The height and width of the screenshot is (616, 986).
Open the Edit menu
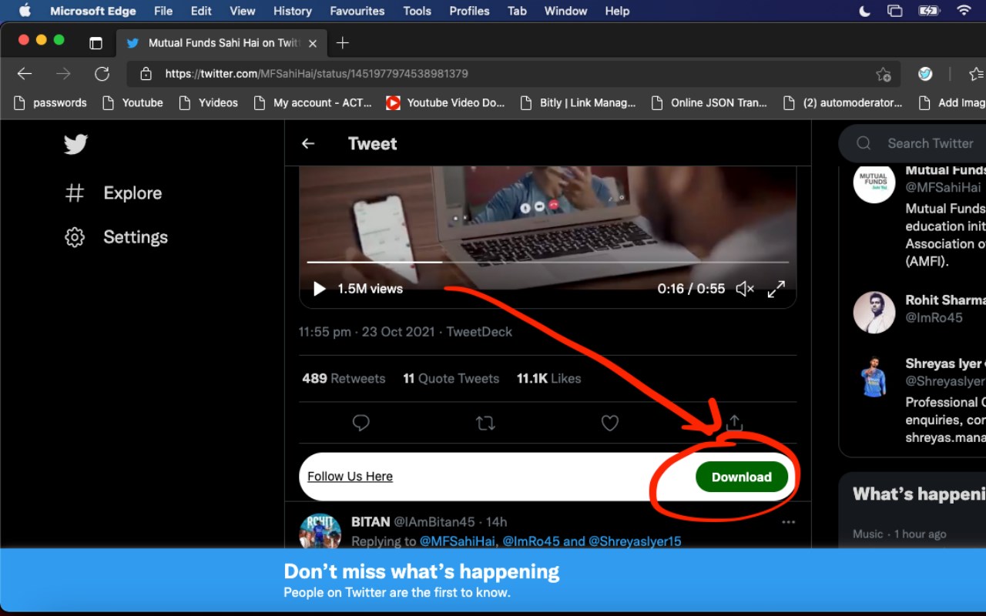tap(201, 11)
